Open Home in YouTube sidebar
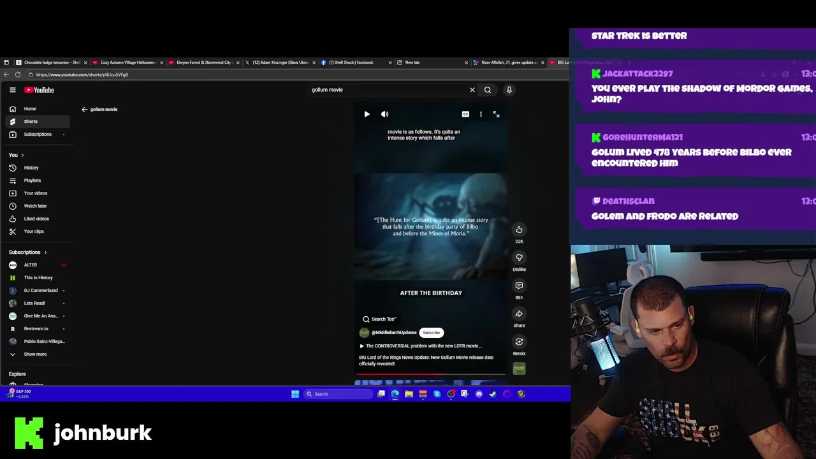 click(37, 109)
